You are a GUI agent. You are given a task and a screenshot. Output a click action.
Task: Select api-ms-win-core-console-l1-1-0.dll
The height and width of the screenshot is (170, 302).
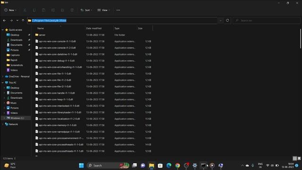coord(57,42)
